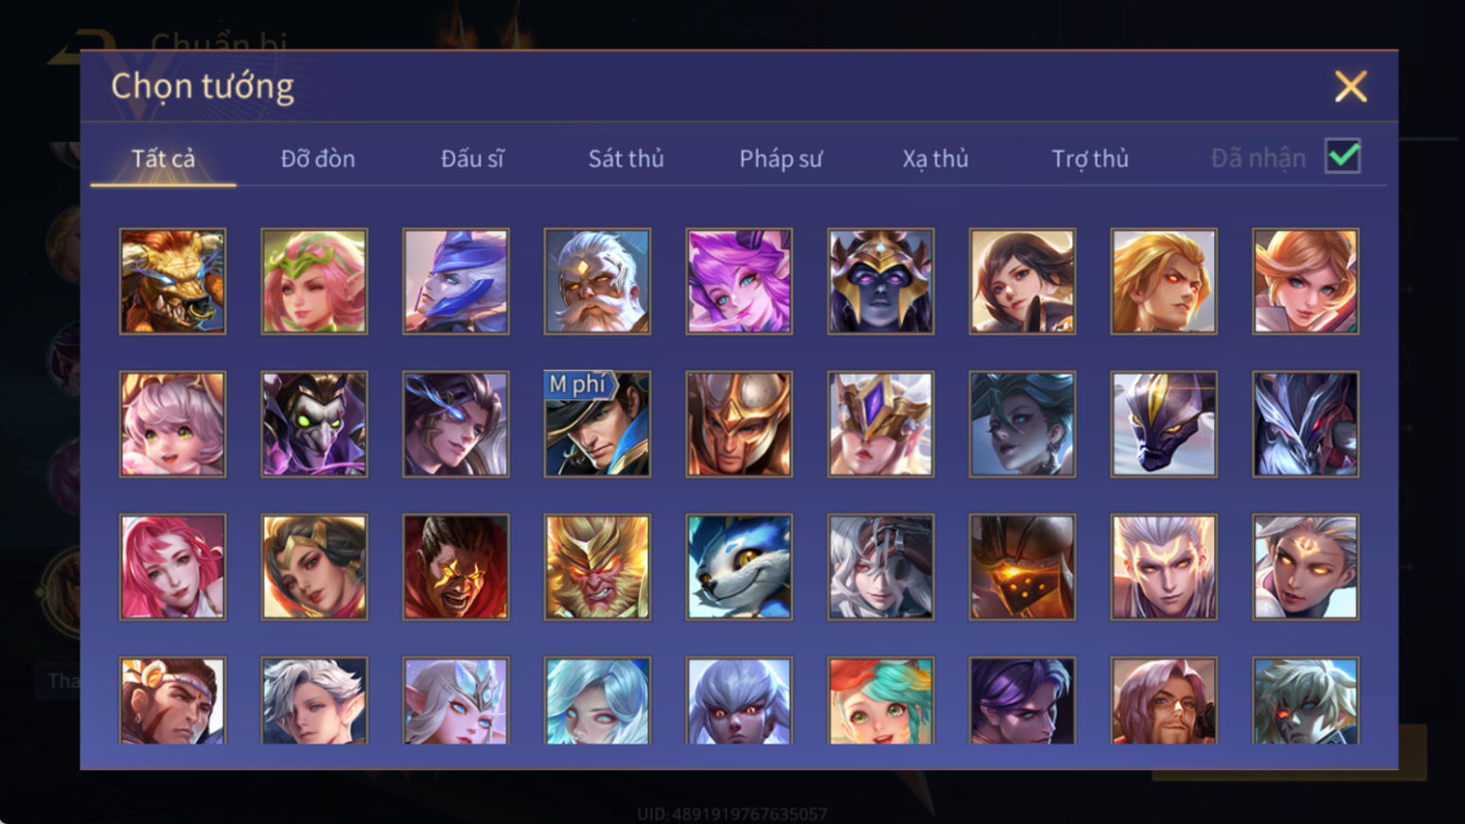
Task: Choose the blue wolf creature hero
Action: tap(739, 567)
